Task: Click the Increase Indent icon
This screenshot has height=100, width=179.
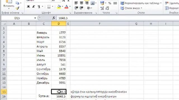Action: tap(81, 8)
